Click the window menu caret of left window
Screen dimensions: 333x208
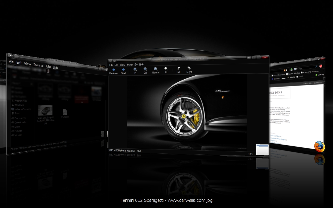coord(10,56)
